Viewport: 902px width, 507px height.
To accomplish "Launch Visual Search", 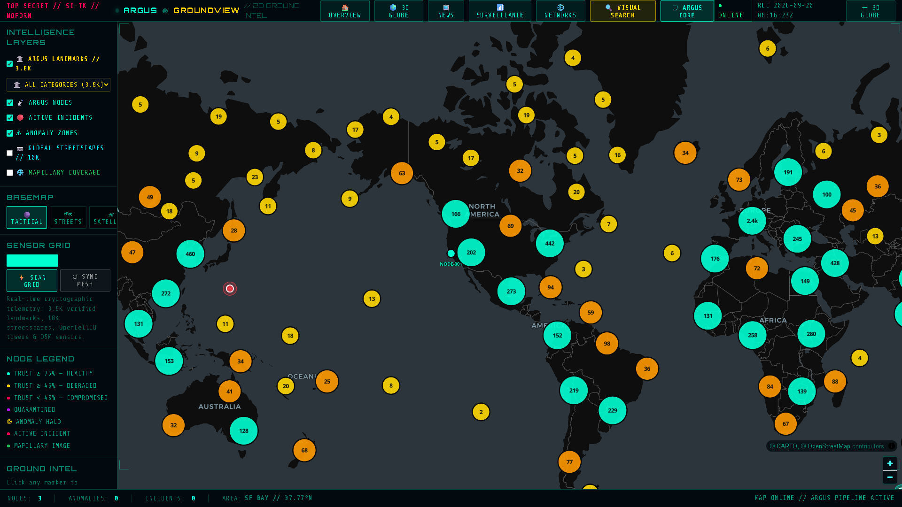I will (x=622, y=11).
